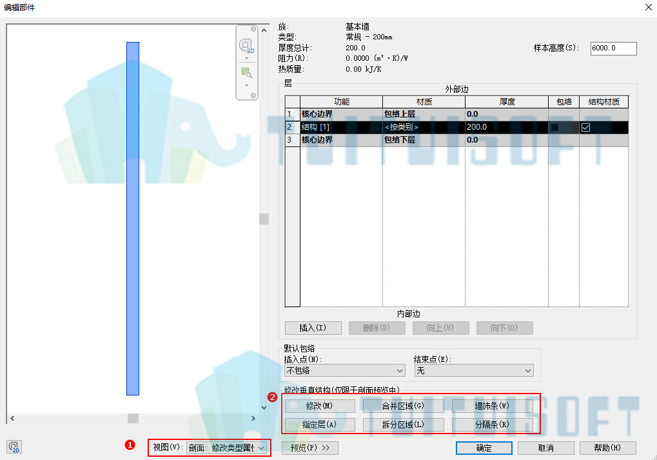Toggle the 结构材质 checkbox in row 2
Viewport: 657px width, 460px height.
pyautogui.click(x=586, y=127)
